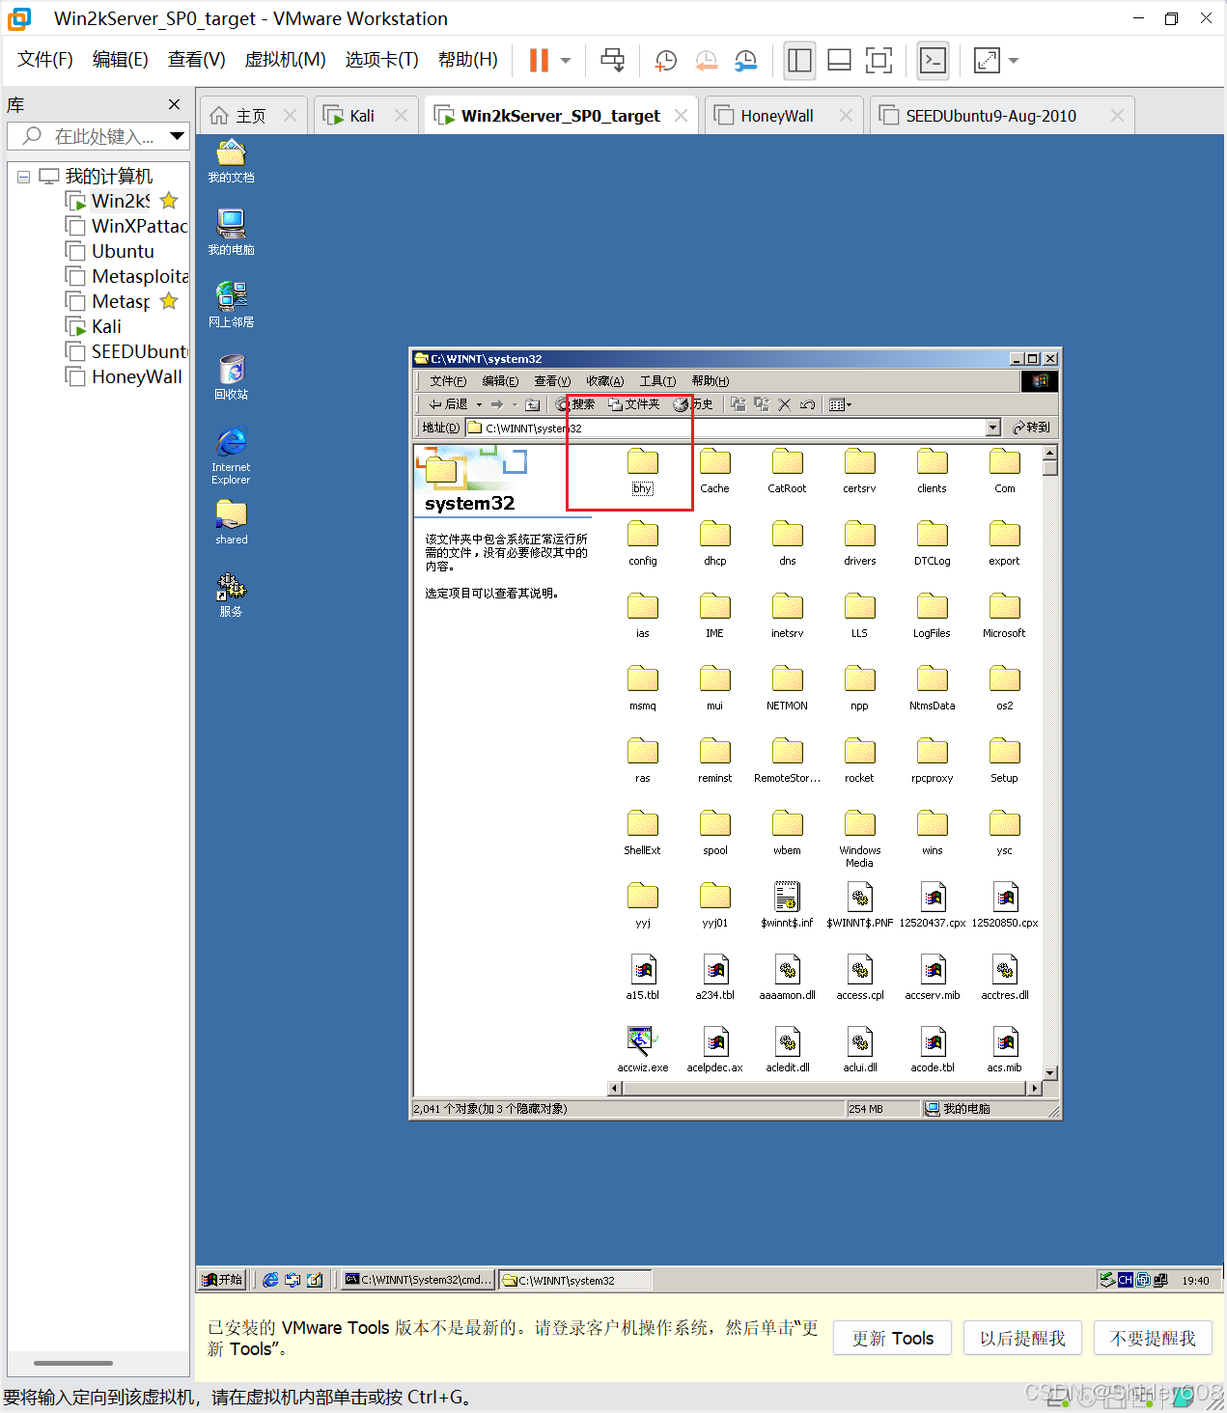Click 以后提醒我 button

pos(1022,1338)
